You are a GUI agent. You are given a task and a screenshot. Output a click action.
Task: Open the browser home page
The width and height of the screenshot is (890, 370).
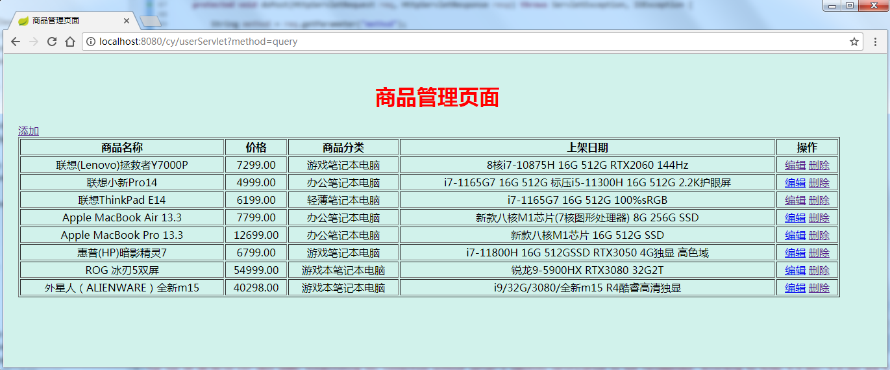70,42
